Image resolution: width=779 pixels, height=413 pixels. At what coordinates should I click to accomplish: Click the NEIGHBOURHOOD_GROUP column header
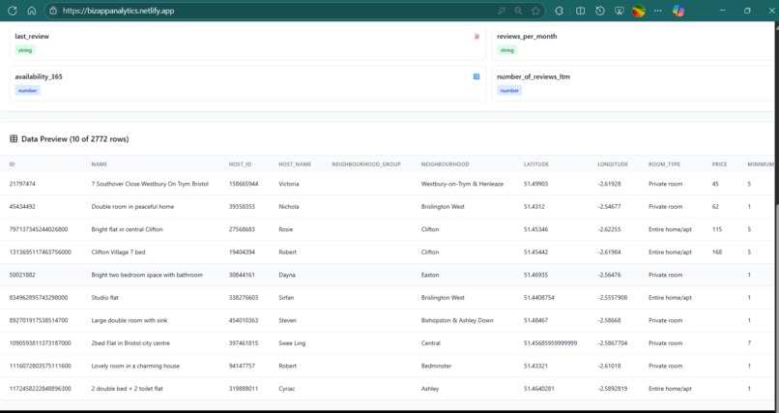(x=366, y=164)
